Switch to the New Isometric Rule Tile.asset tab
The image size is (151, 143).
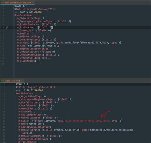(x=18, y=3)
